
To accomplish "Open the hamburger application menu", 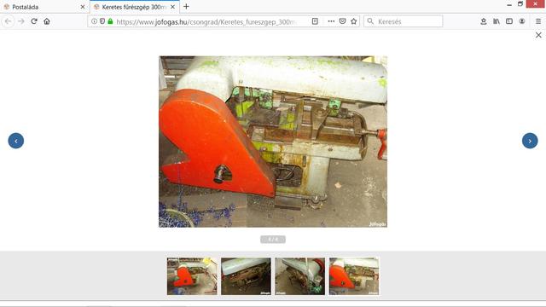I will [538, 21].
